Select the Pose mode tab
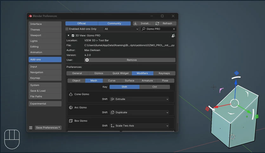 pyautogui.click(x=165, y=81)
